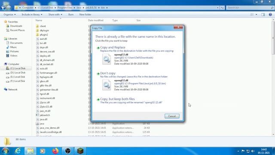Select (C:) Local Disk in navigation pane

[18, 68]
